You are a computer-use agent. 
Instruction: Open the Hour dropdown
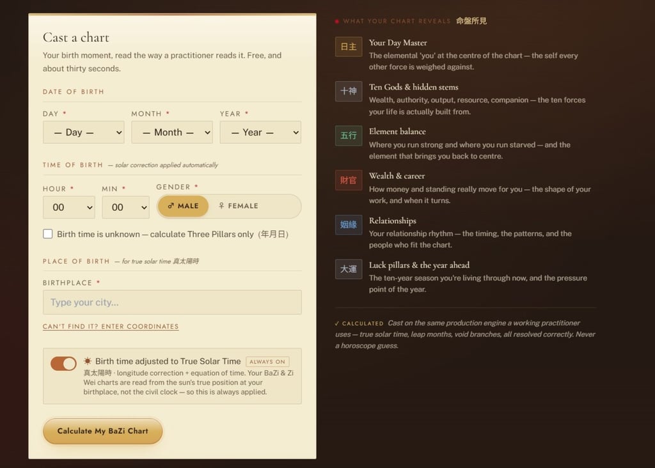69,207
